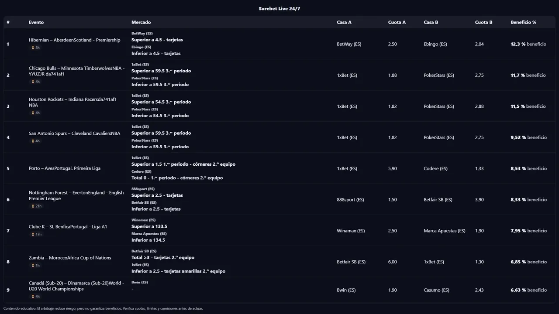Open the Porto – Aves event

(65, 168)
